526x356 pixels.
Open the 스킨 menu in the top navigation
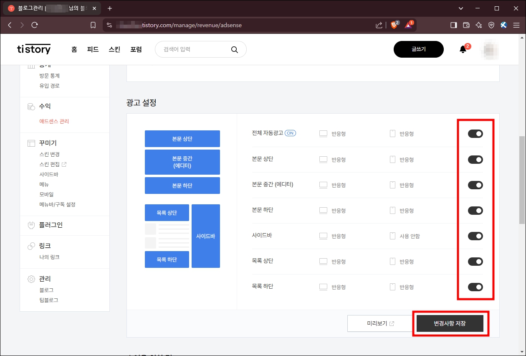click(x=114, y=49)
